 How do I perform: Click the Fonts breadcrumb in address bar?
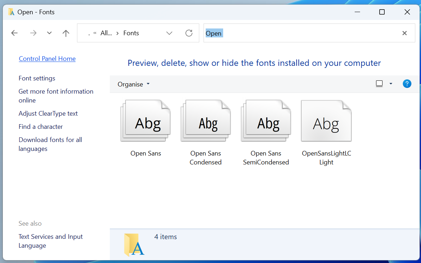(x=131, y=33)
